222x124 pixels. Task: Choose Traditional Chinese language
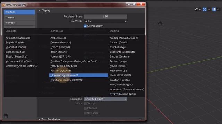click(67, 80)
